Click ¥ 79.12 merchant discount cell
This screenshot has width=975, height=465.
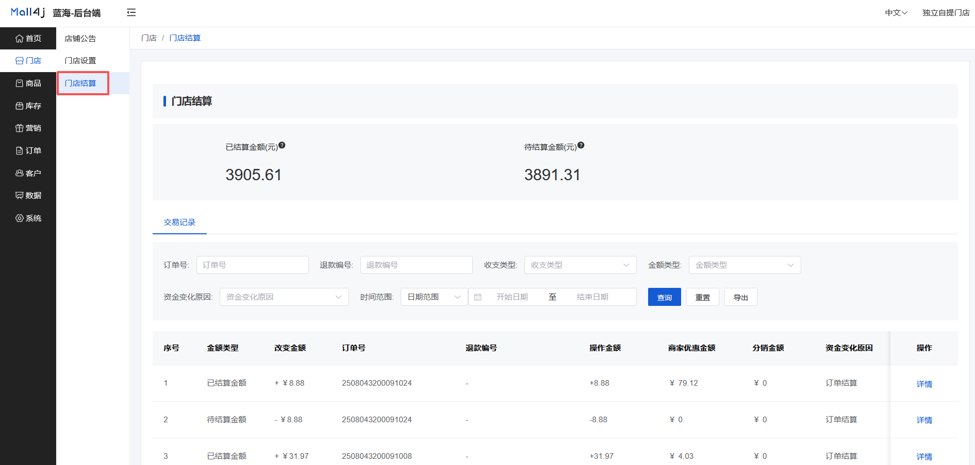[684, 383]
